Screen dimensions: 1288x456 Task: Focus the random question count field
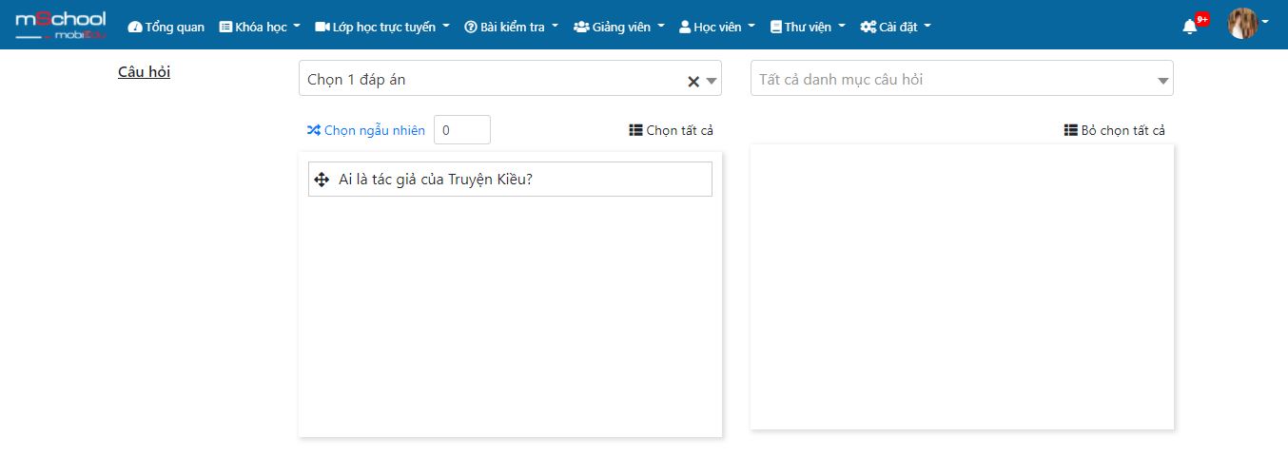point(462,130)
